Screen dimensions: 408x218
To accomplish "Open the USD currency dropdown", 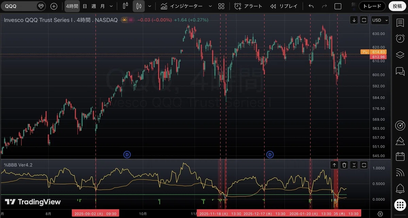I will tap(380, 20).
